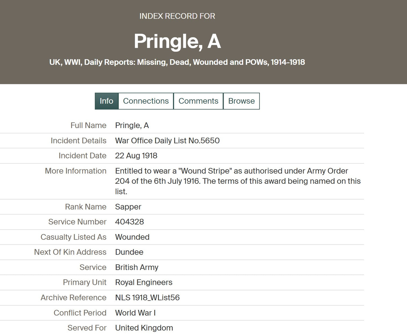Click War Office Daily List No.5650 text
Image resolution: width=407 pixels, height=334 pixels.
coord(167,140)
